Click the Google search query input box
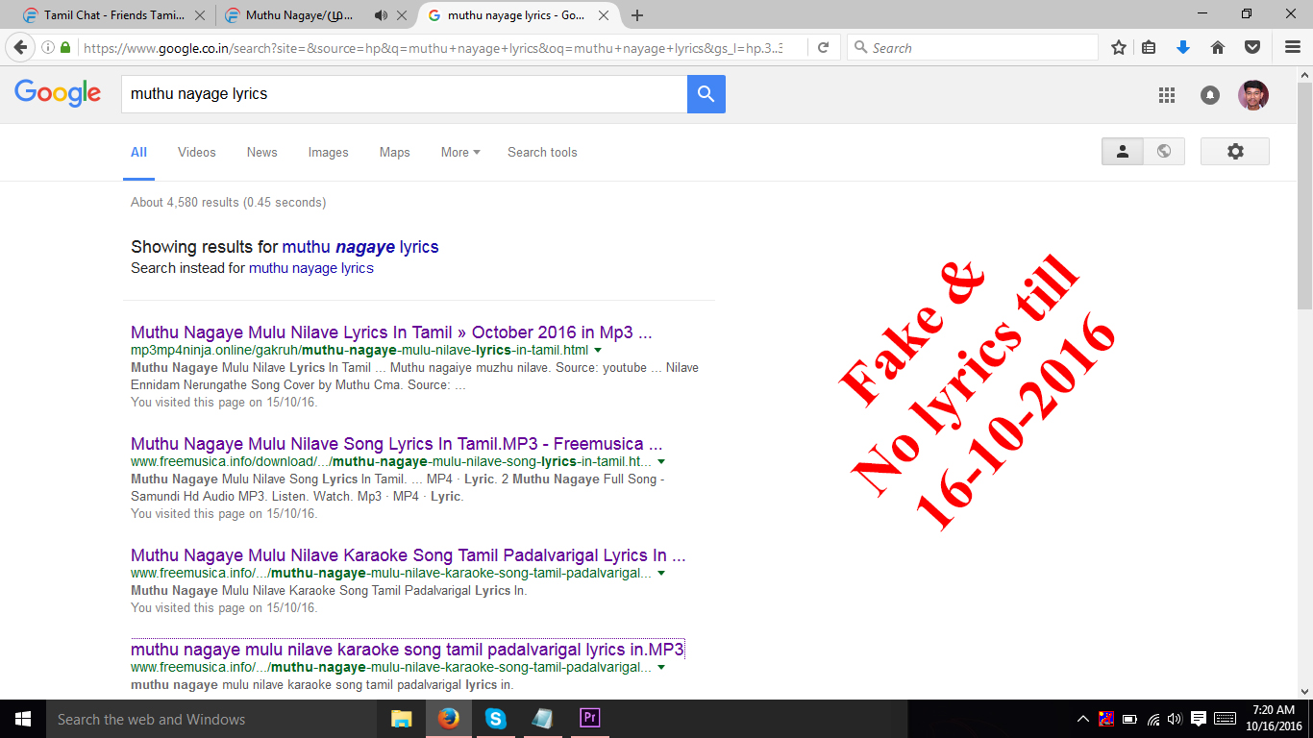This screenshot has width=1313, height=738. tap(404, 94)
